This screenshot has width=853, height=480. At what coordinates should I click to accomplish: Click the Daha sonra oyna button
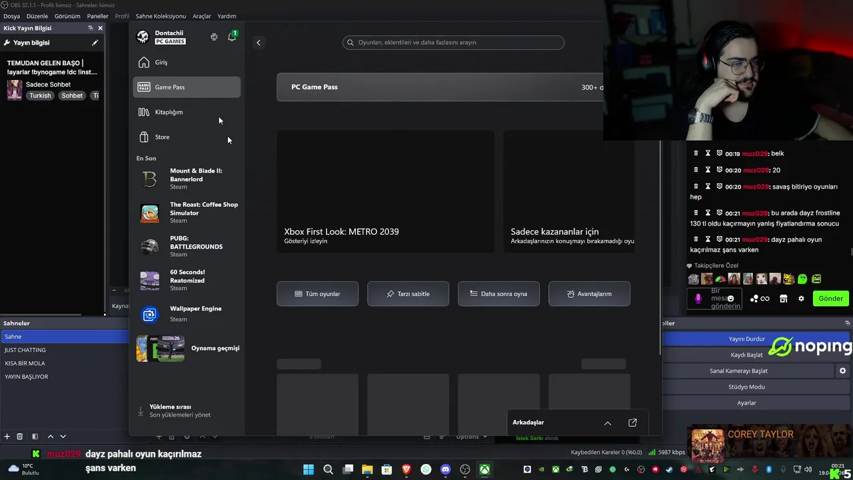[498, 294]
